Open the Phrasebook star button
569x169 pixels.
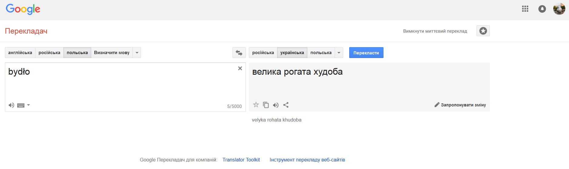click(483, 31)
